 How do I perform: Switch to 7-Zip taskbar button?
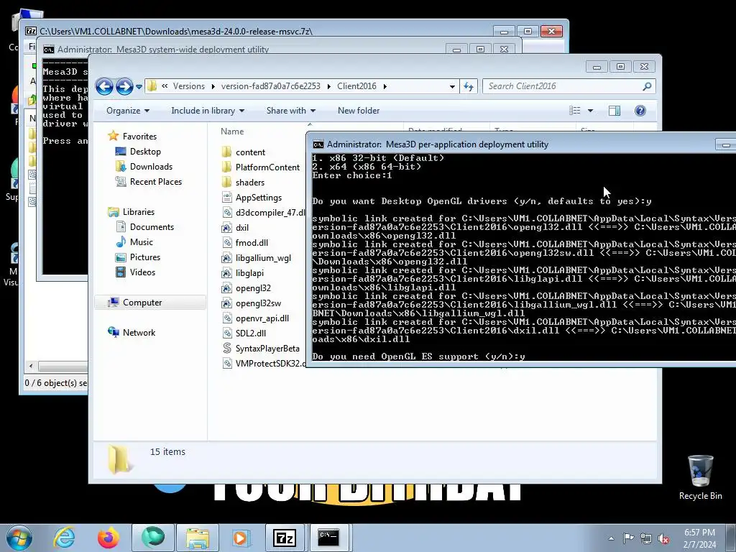[x=285, y=538]
